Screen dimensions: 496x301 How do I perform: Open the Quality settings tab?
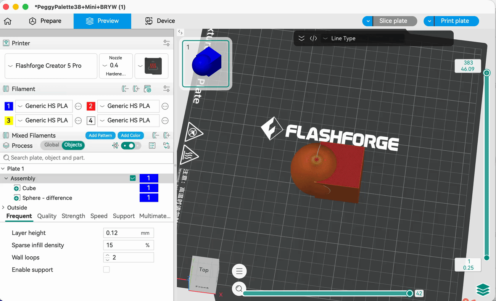(x=47, y=216)
